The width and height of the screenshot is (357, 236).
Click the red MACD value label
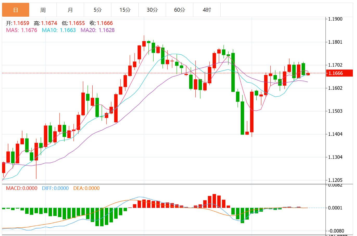(x=22, y=188)
